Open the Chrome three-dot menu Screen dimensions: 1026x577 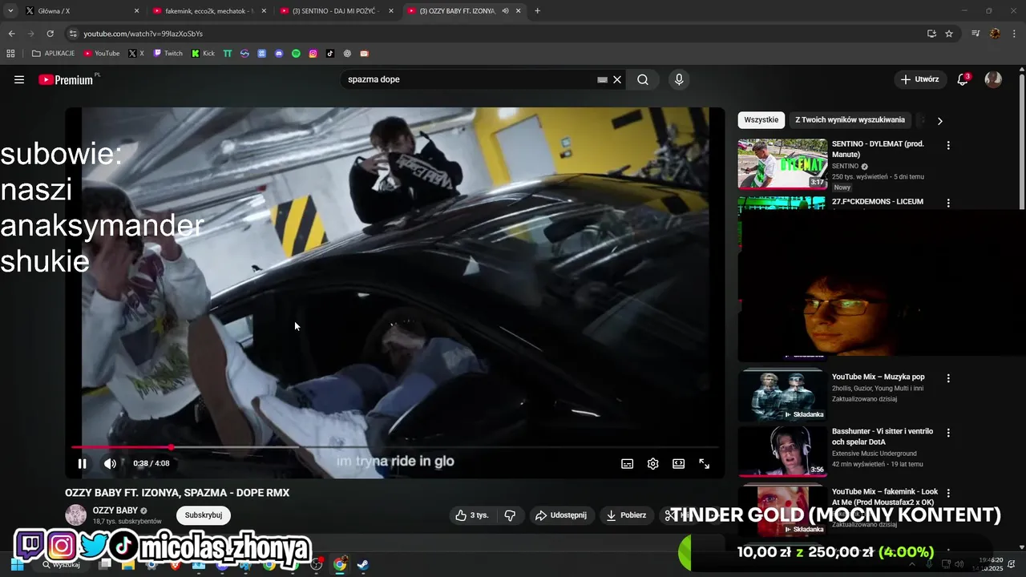coord(1014,34)
